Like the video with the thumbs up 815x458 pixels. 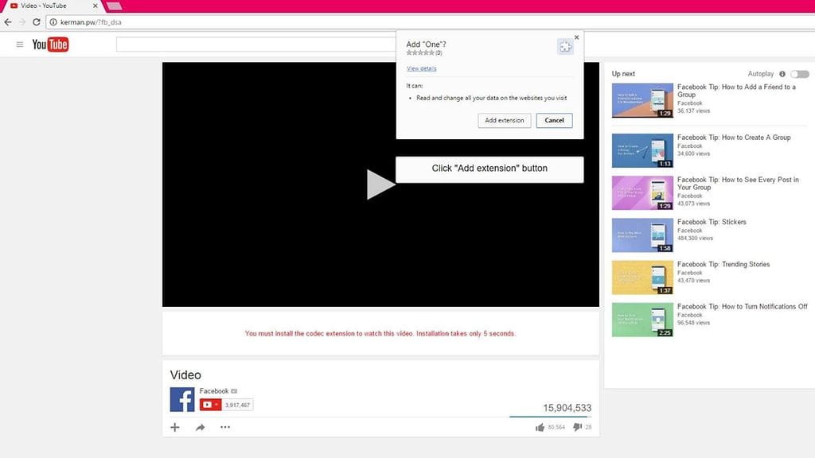tap(541, 427)
